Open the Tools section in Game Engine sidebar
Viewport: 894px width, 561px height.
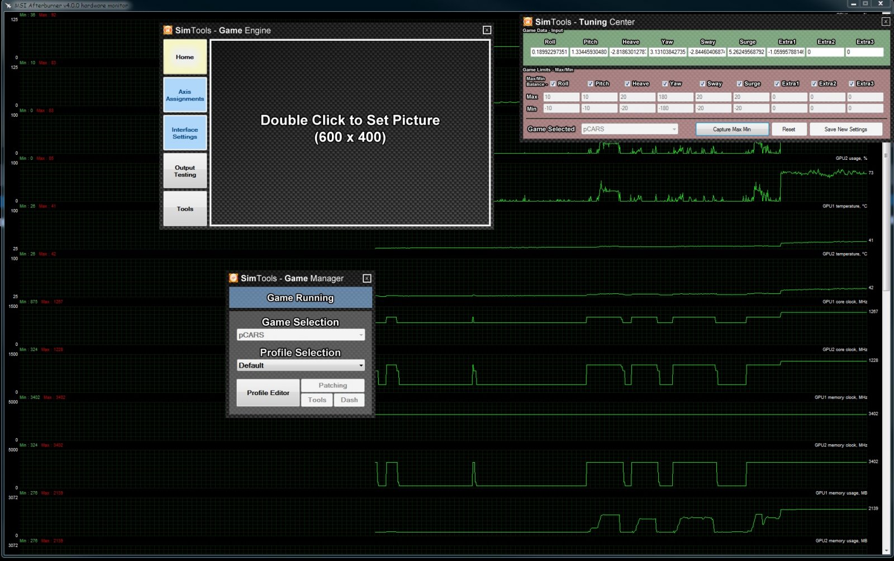tap(185, 209)
